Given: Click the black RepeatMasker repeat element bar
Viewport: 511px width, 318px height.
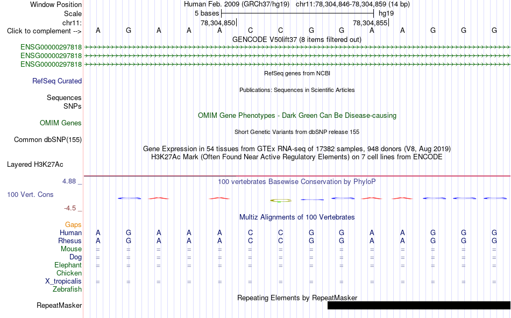Looking at the screenshot, I should (419, 305).
